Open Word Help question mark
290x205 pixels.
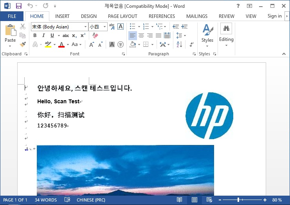(238, 6)
